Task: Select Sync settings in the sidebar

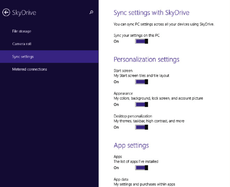Action: click(x=49, y=56)
